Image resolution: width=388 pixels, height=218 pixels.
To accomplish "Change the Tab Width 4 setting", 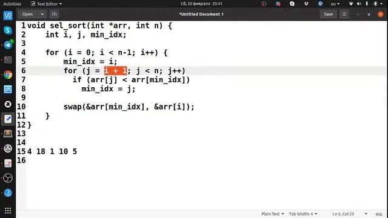I will tap(303, 214).
